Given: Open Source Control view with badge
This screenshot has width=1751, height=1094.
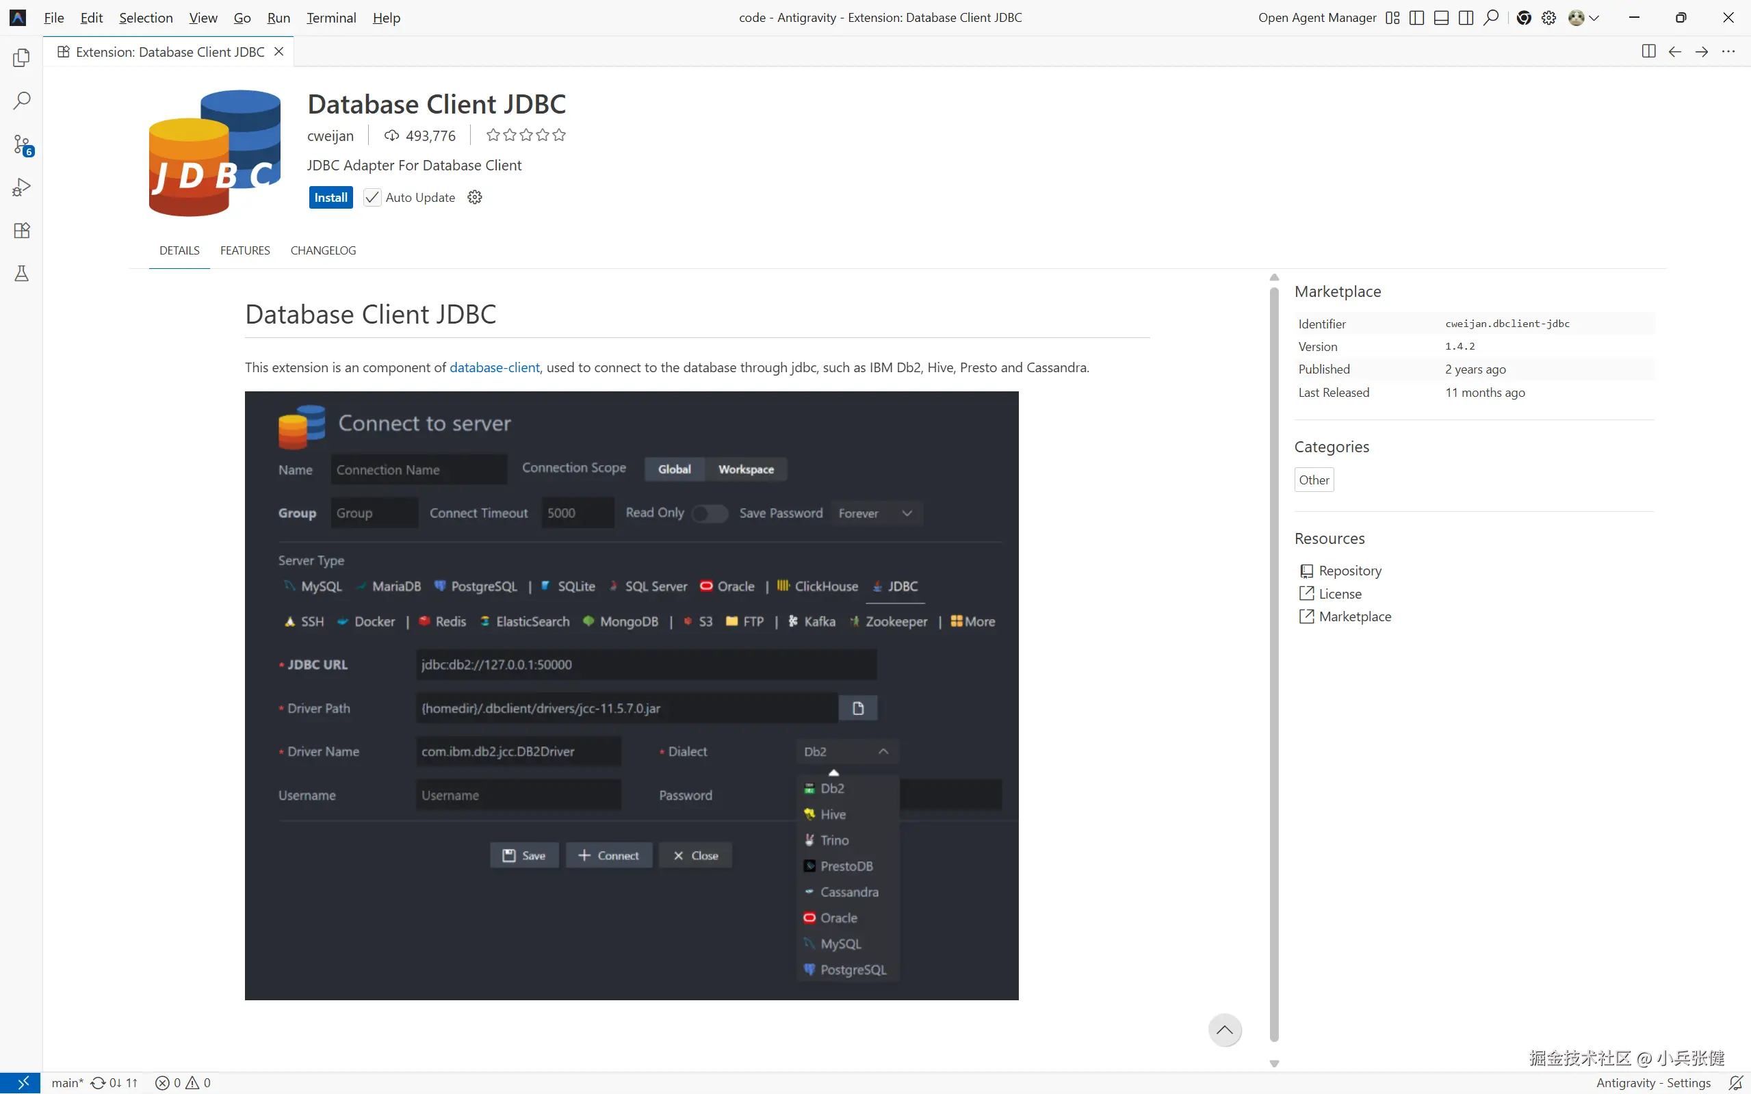Looking at the screenshot, I should click(x=22, y=144).
